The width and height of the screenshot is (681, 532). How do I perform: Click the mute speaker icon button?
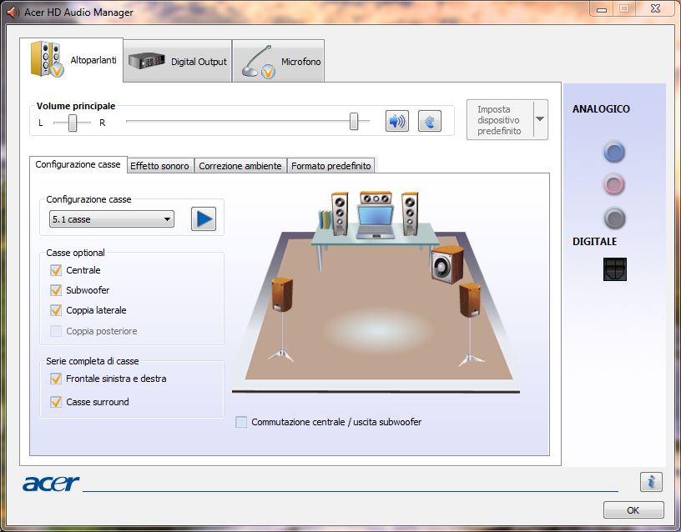[x=397, y=121]
